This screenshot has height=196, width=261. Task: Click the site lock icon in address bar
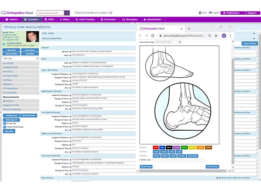[161, 36]
